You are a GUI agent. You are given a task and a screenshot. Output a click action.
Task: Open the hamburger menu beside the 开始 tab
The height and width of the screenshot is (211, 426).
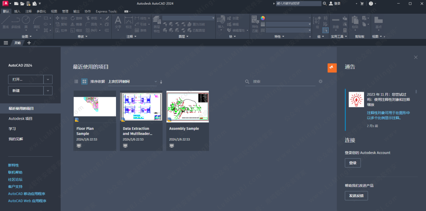point(6,43)
